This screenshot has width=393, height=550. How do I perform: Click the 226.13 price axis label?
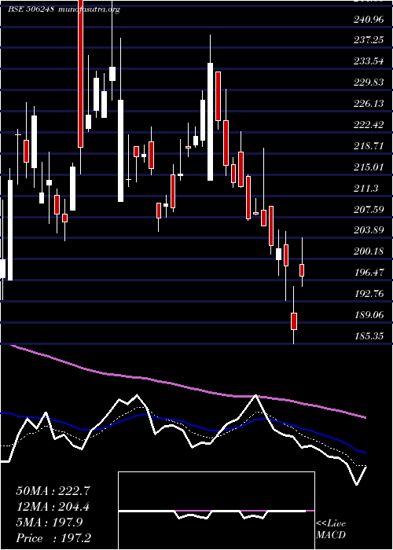pyautogui.click(x=369, y=104)
